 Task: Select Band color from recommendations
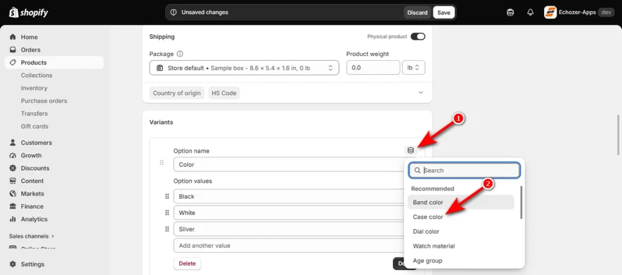point(460,203)
